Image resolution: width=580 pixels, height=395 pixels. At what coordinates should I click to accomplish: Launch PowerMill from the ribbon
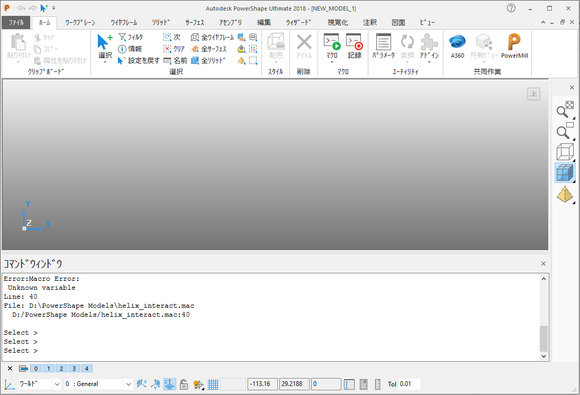[514, 46]
